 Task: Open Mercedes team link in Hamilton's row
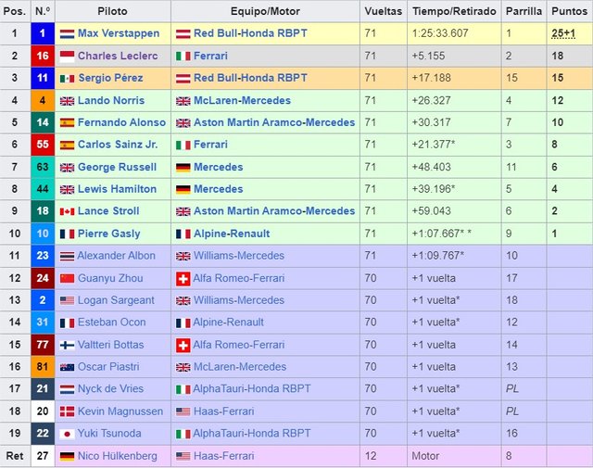pos(219,189)
